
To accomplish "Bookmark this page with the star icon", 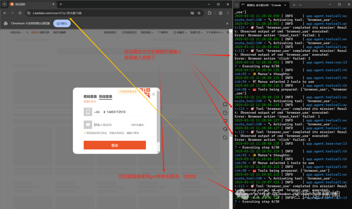I will click(x=199, y=13).
